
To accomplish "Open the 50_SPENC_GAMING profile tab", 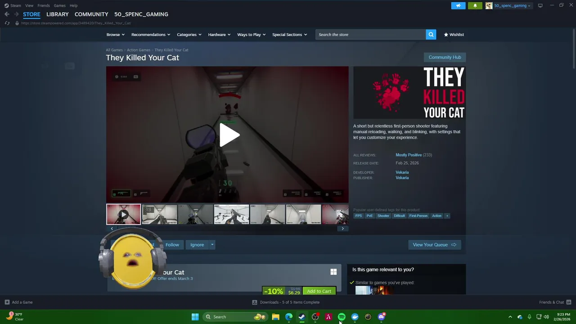I will pyautogui.click(x=141, y=14).
